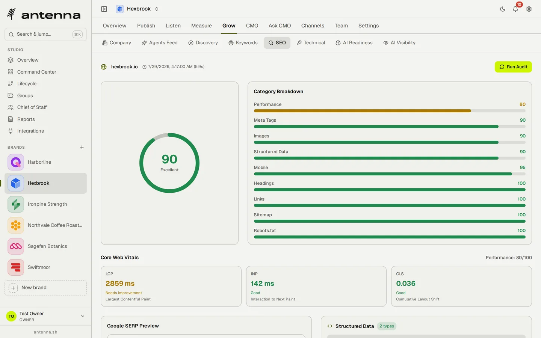Click the 2 types badge
Screen dimensions: 541x338
click(x=387, y=326)
